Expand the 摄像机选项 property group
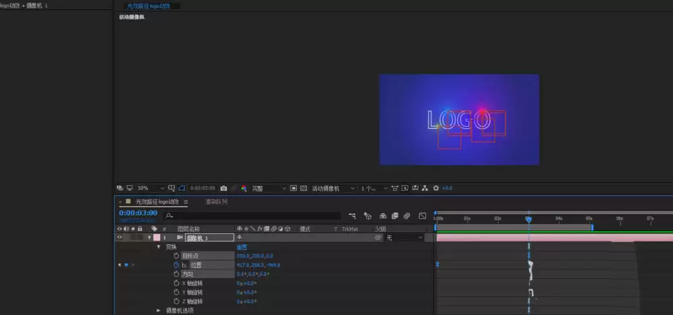 158,310
